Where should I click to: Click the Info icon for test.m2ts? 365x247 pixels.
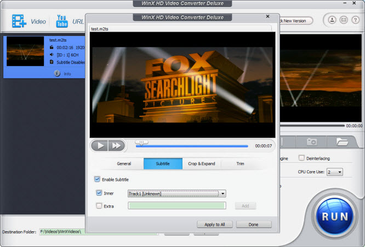[57, 73]
